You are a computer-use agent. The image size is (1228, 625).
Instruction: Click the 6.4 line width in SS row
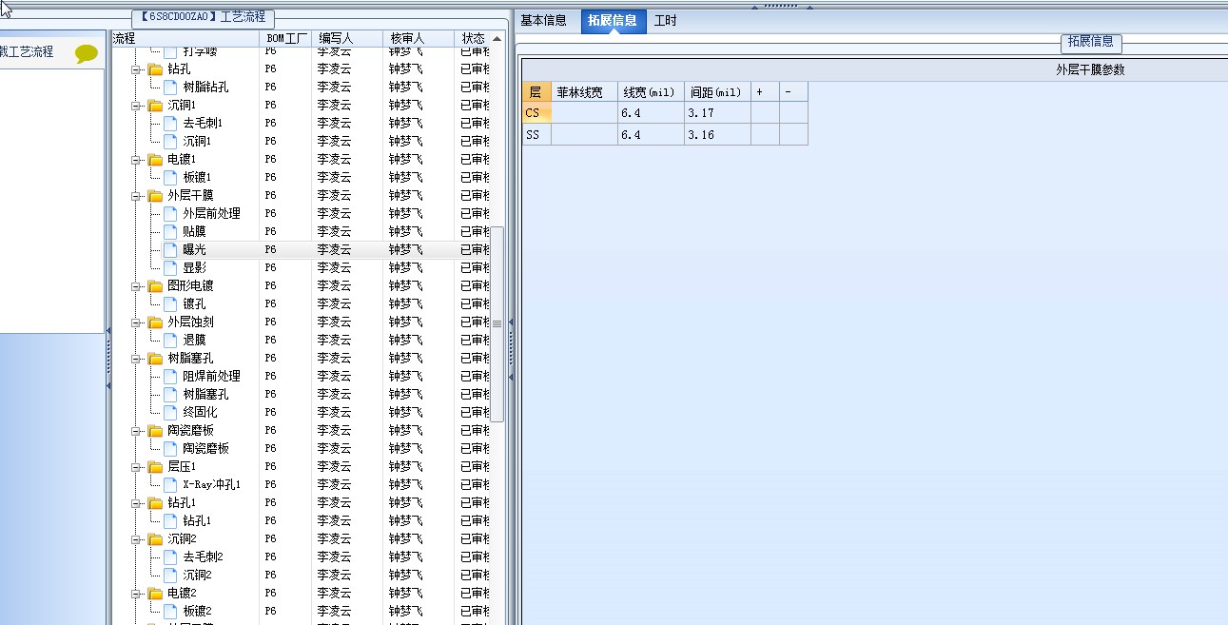[651, 135]
